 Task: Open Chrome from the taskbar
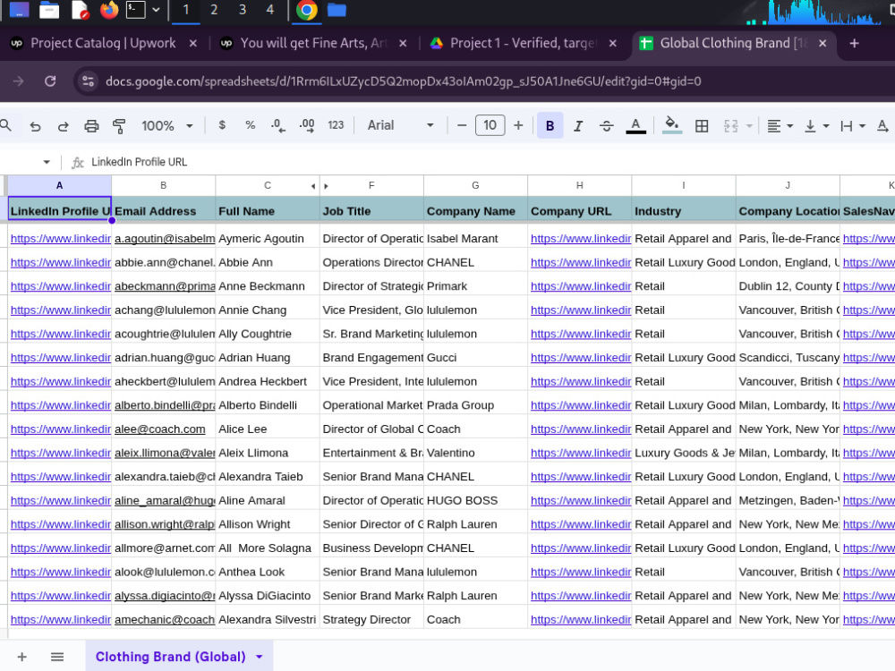306,10
